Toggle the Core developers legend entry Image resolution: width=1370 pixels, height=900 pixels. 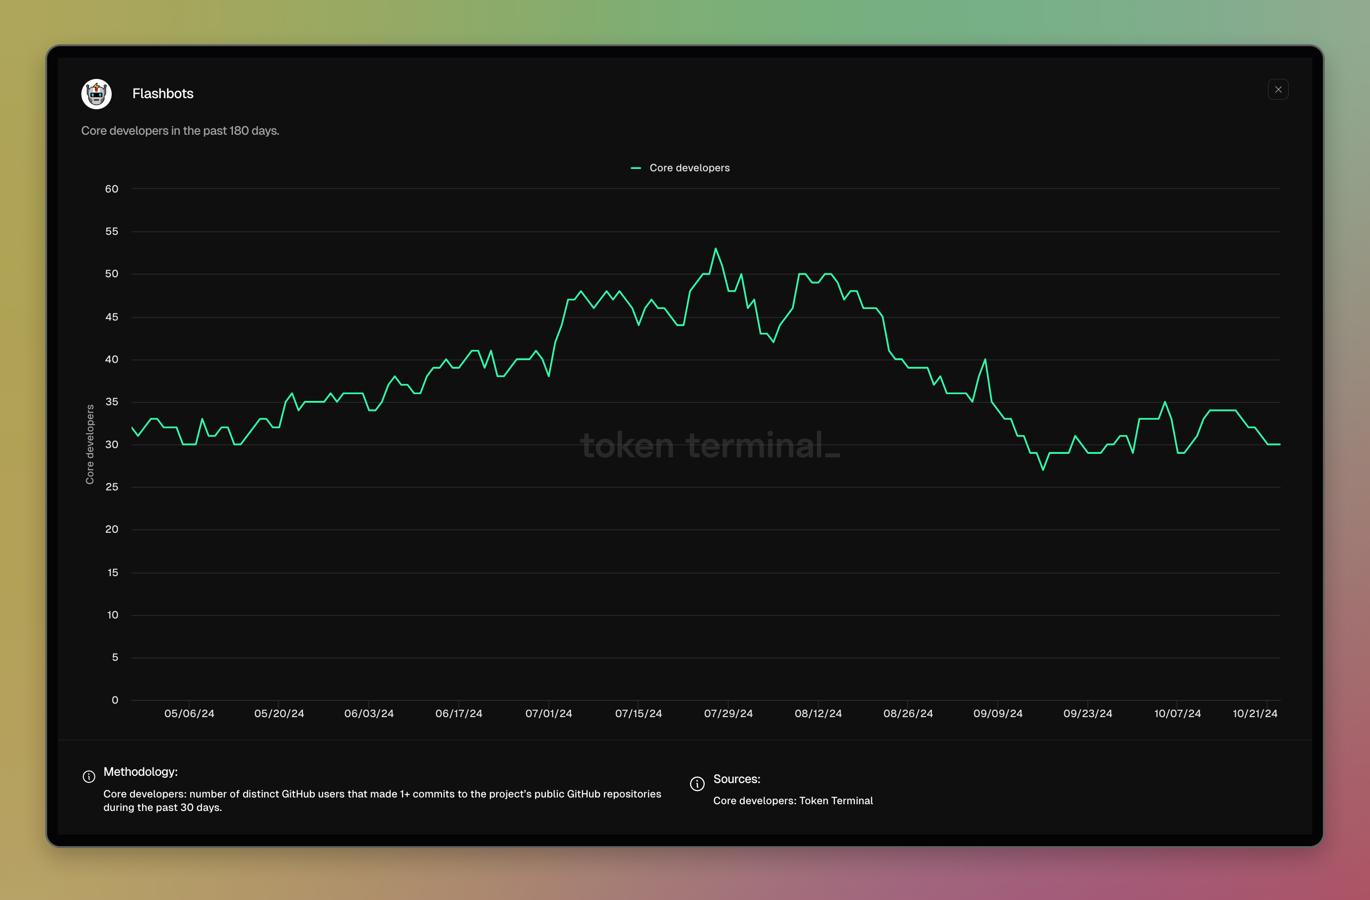tap(680, 168)
